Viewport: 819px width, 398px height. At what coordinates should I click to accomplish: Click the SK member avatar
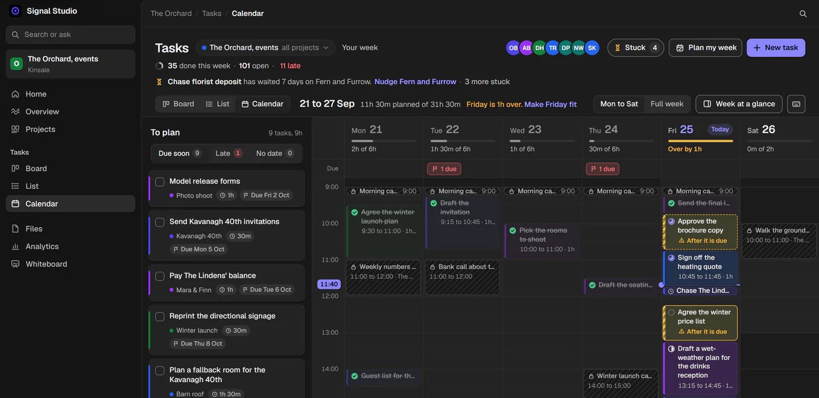[592, 48]
